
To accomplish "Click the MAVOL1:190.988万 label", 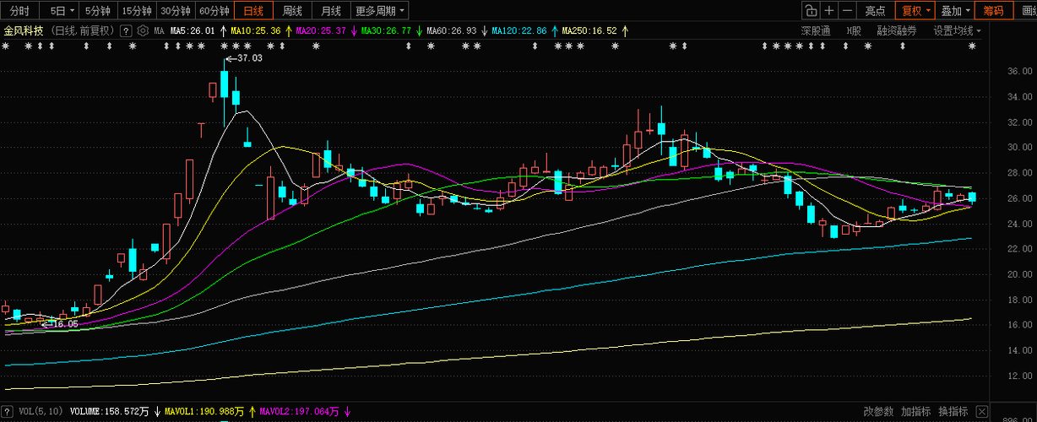I will click(x=204, y=412).
